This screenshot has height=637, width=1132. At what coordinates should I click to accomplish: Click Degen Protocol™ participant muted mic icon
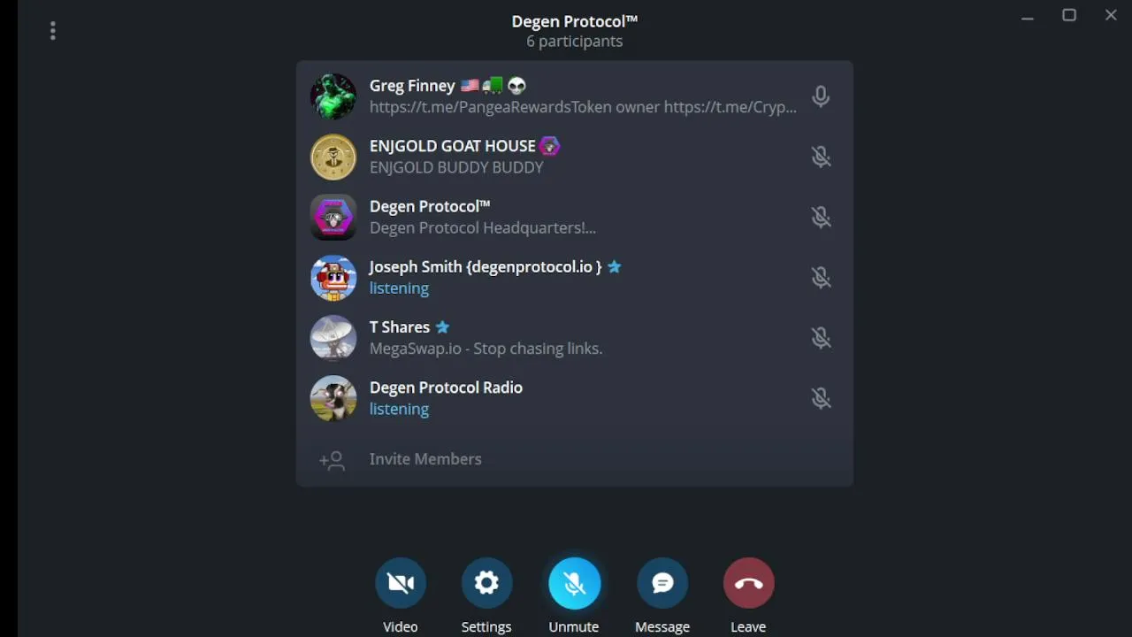click(821, 217)
